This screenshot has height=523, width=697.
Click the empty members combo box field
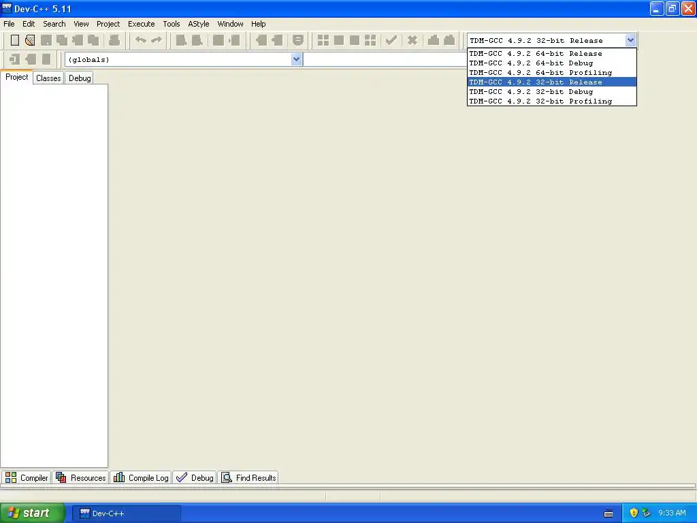pos(385,59)
